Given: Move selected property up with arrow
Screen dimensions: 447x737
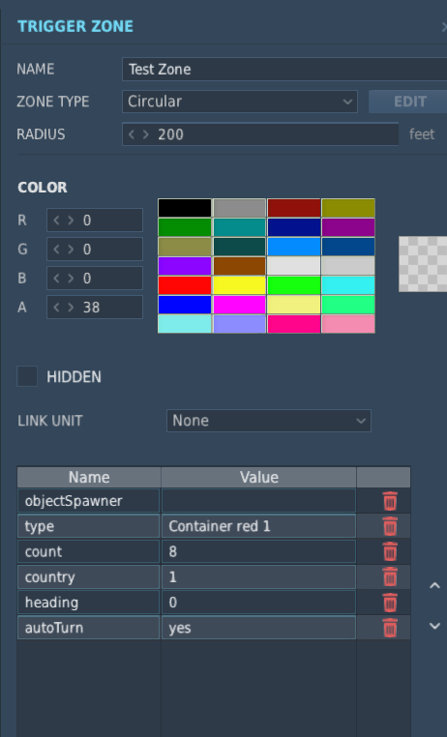Looking at the screenshot, I should [x=434, y=586].
